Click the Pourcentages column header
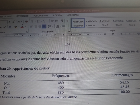Image resolution: width=140 pixels, height=105 pixels. (x=122, y=75)
